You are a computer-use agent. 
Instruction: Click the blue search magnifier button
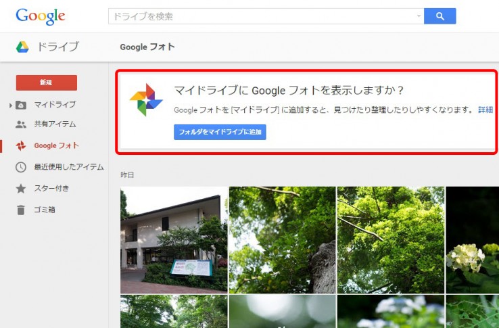[439, 16]
